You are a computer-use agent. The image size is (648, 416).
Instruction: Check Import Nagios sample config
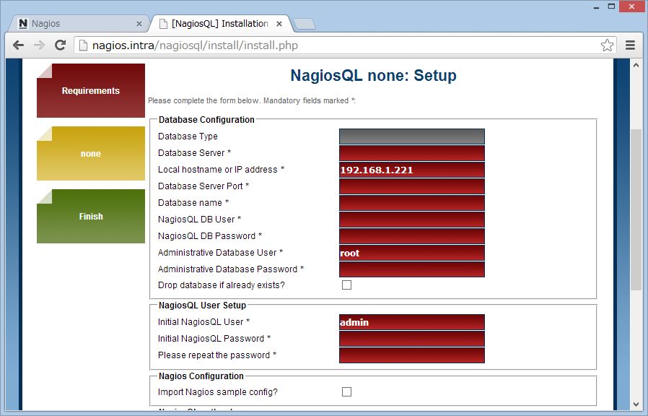[x=346, y=391]
